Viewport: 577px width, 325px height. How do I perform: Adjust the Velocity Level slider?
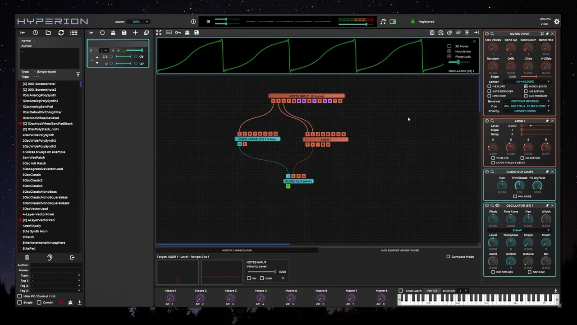tap(261, 272)
